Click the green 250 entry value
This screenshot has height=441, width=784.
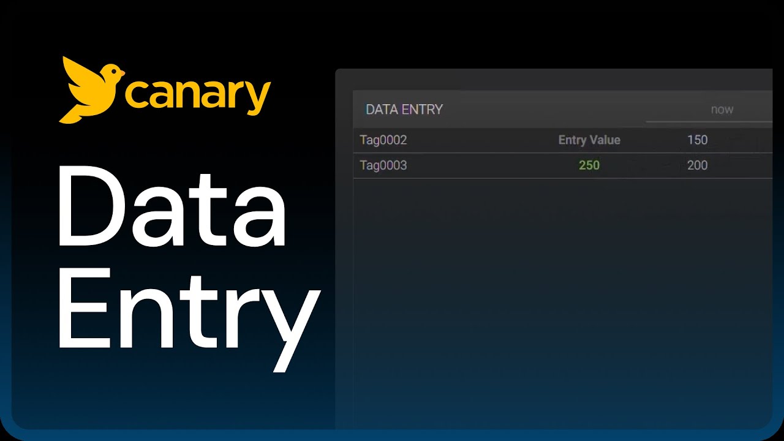(x=589, y=165)
